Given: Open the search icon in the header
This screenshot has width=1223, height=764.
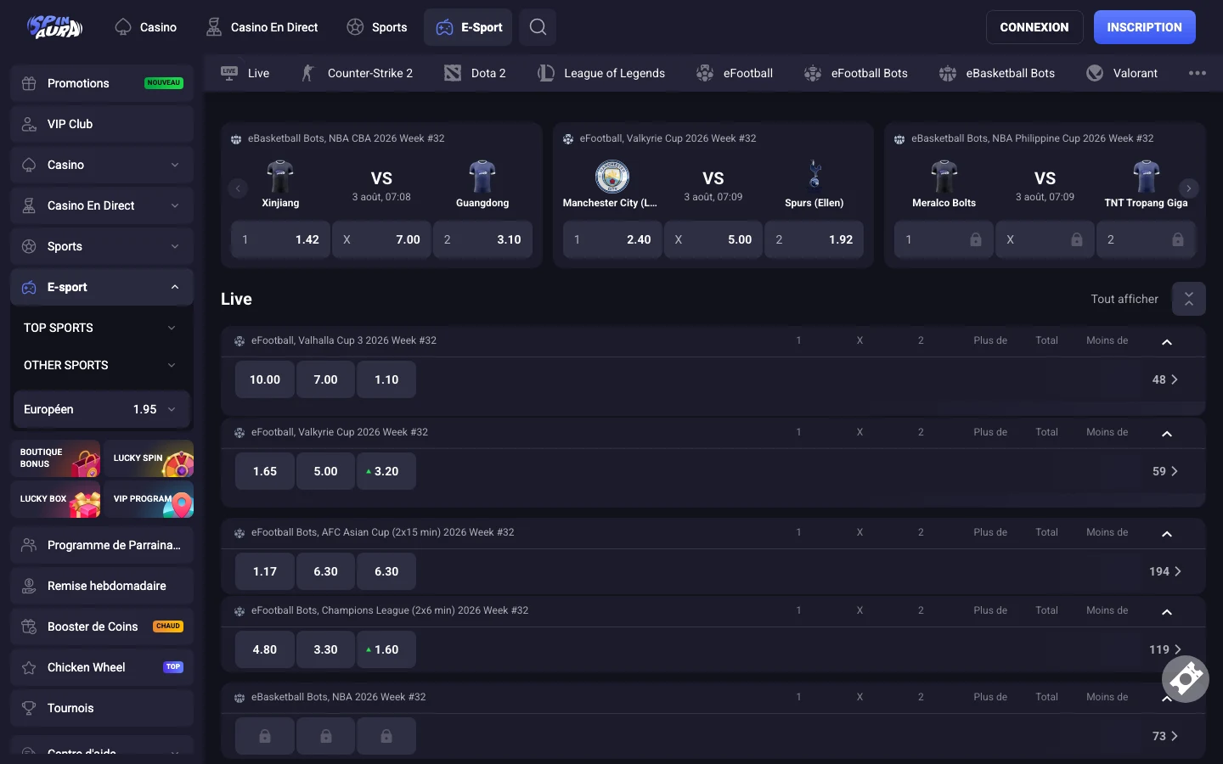Looking at the screenshot, I should 538,27.
